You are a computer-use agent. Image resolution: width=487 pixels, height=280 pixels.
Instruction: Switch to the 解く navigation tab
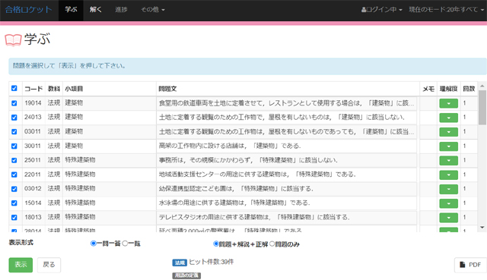96,10
